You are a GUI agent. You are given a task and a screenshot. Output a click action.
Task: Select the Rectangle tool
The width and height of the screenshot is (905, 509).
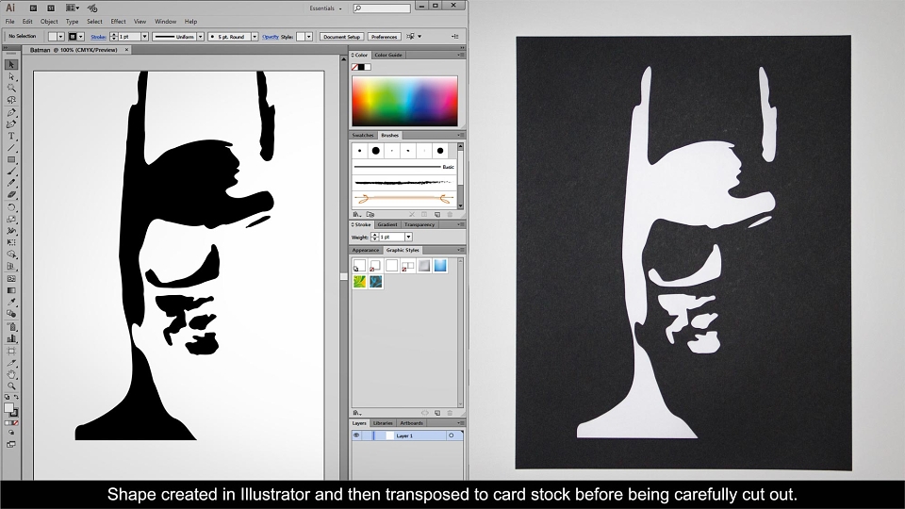(x=11, y=159)
